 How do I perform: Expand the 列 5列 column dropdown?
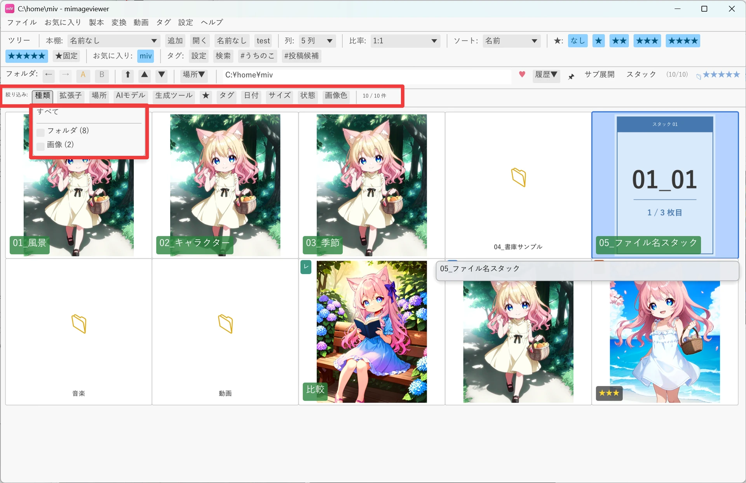point(317,41)
